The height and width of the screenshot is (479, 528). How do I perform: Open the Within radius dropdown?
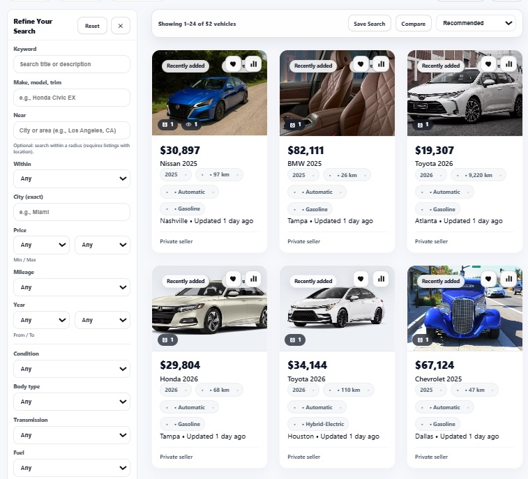[72, 178]
